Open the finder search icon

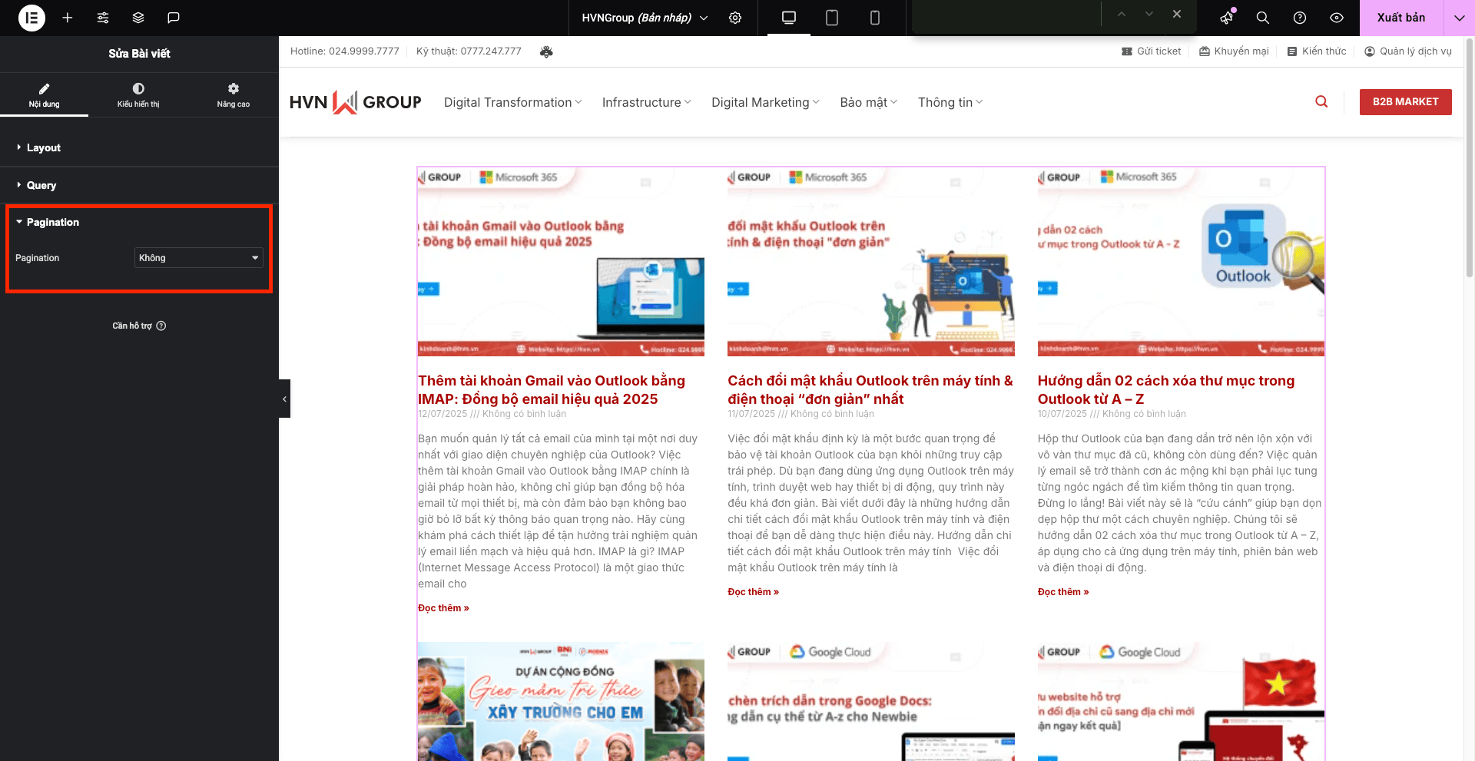1262,18
